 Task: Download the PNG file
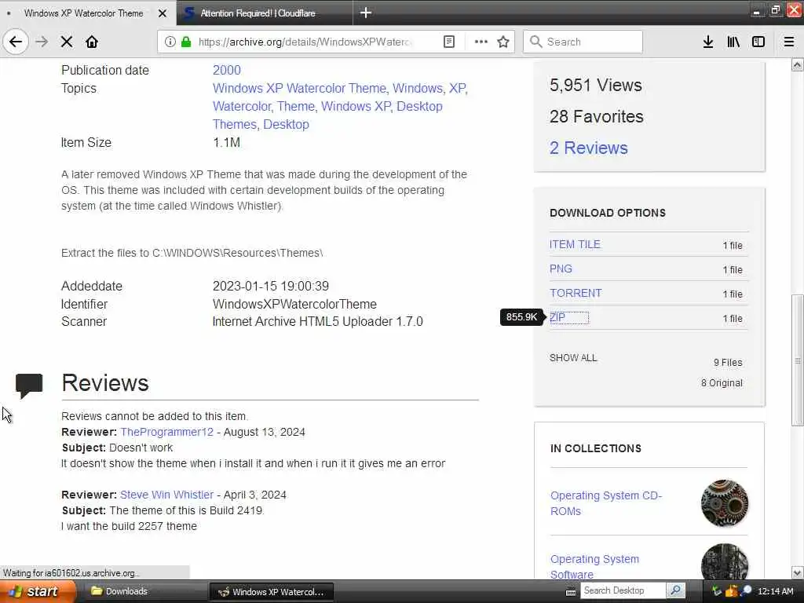point(561,269)
